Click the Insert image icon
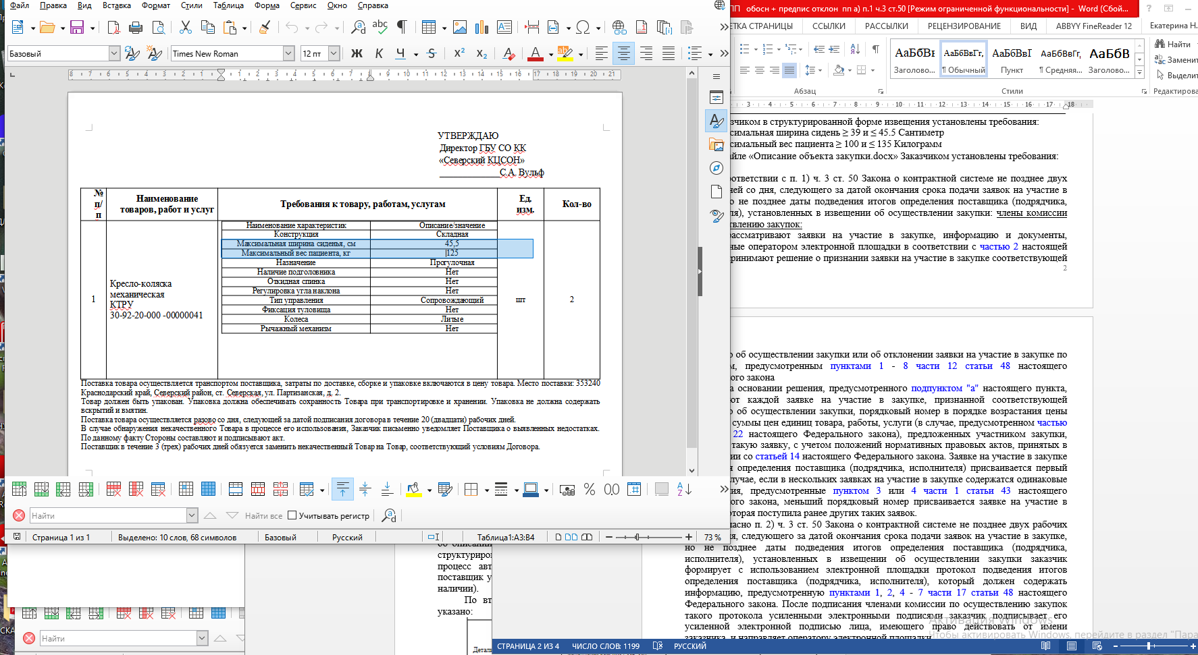Viewport: 1198px width, 655px height. click(x=460, y=28)
